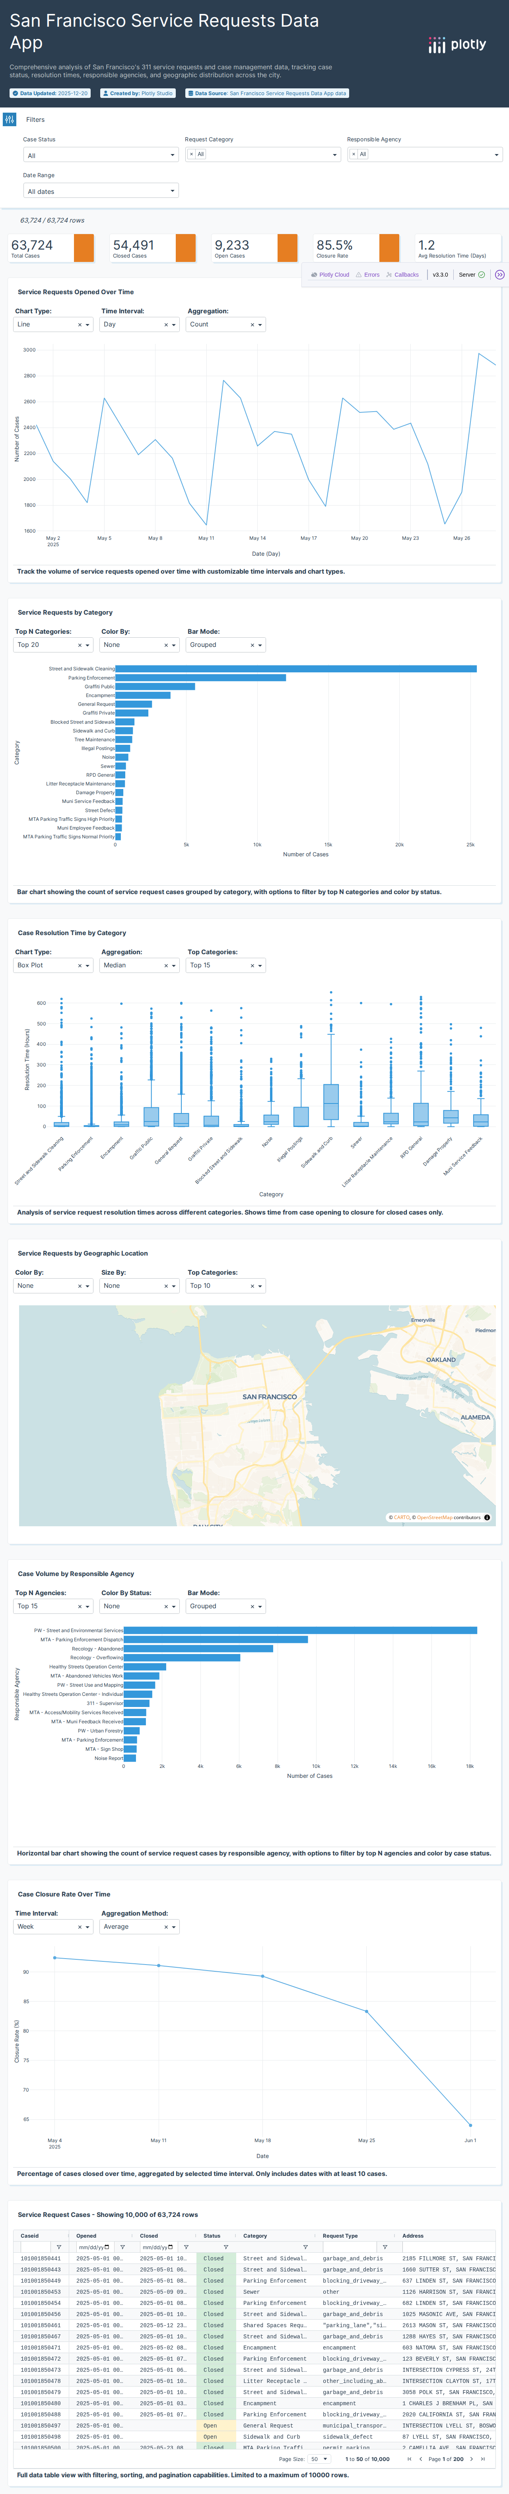The width and height of the screenshot is (509, 2494).
Task: Click the Data Source badge
Action: click(267, 93)
